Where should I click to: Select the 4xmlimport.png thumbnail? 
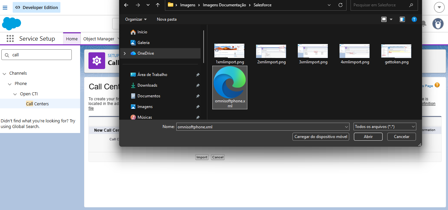click(x=355, y=51)
